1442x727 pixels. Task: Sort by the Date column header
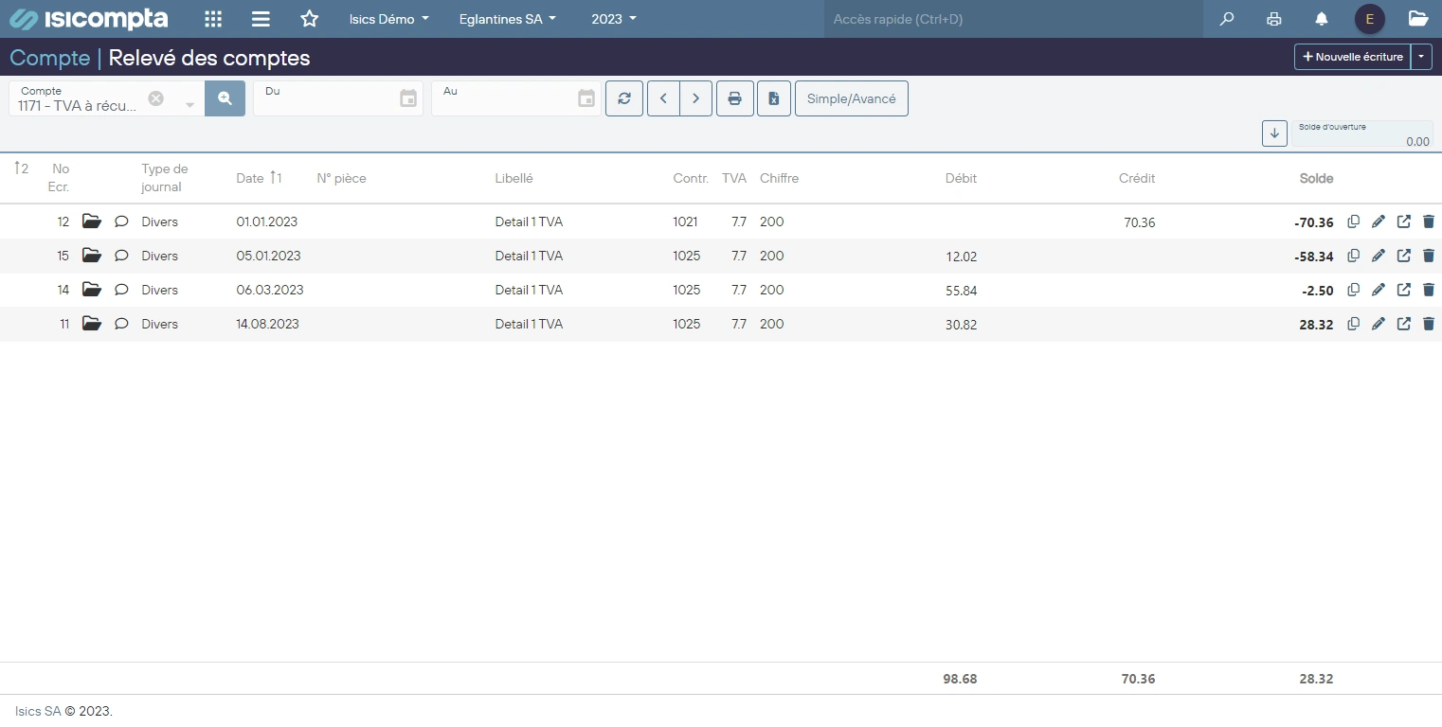point(250,178)
